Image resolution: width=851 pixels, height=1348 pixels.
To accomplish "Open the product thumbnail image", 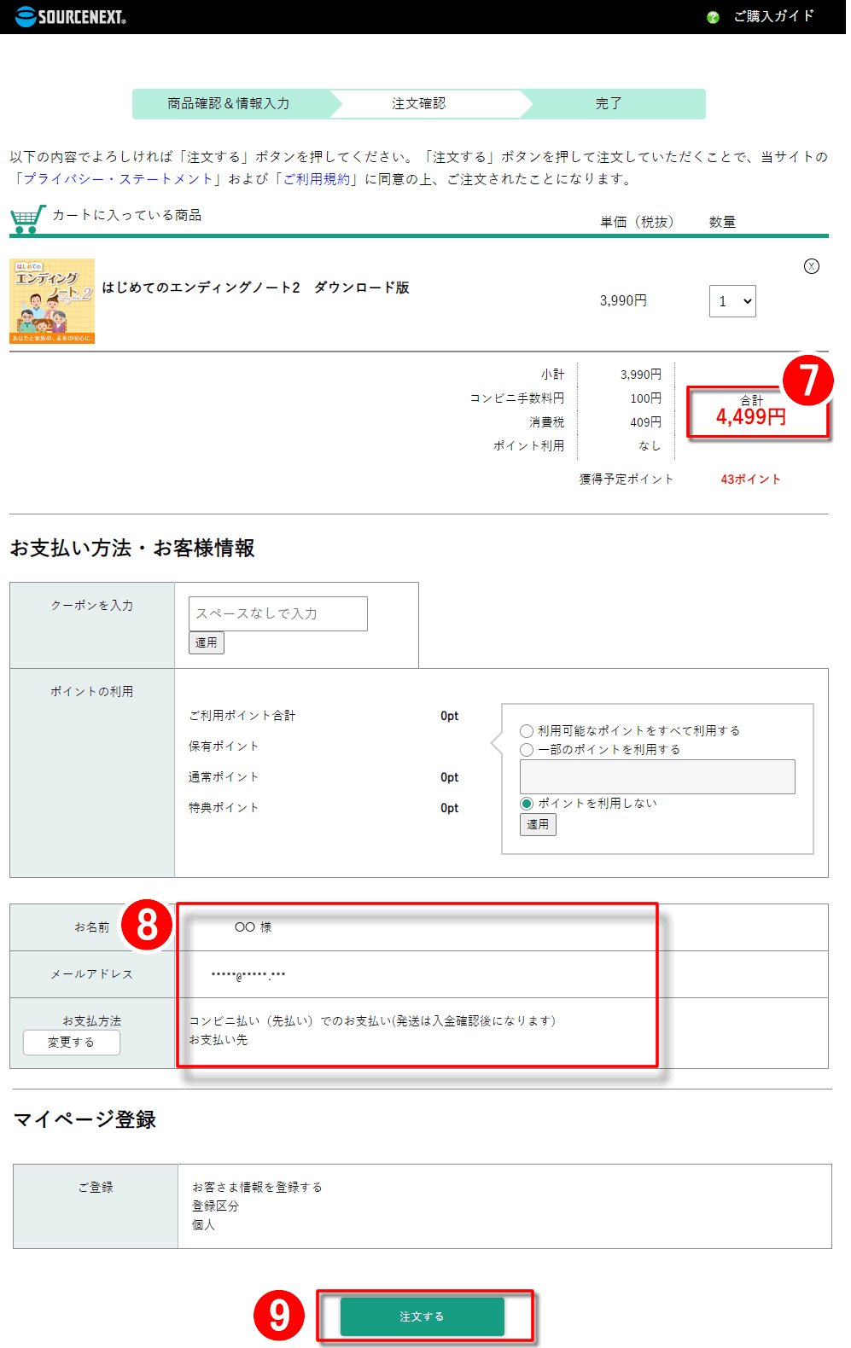I will [52, 301].
